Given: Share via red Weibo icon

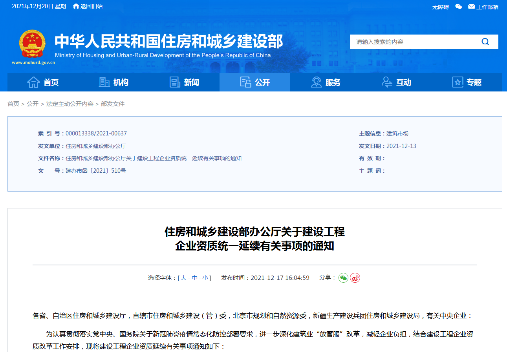Looking at the screenshot, I should point(355,278).
